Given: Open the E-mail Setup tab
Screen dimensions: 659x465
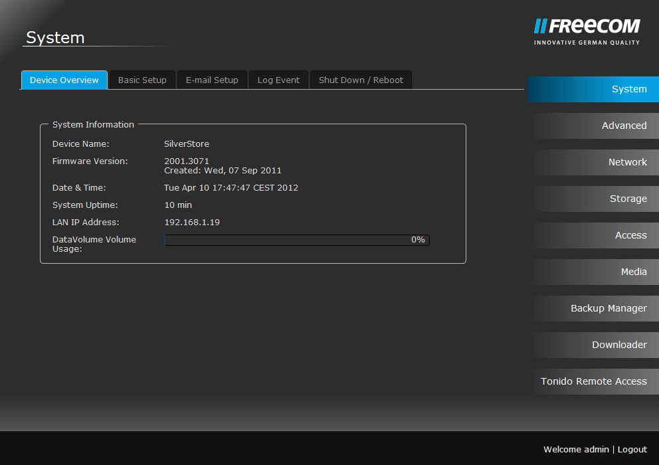Looking at the screenshot, I should (x=212, y=80).
